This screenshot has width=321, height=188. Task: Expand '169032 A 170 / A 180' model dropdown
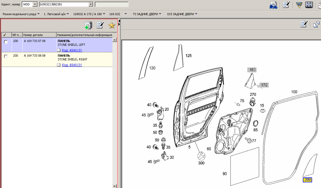(x=104, y=14)
